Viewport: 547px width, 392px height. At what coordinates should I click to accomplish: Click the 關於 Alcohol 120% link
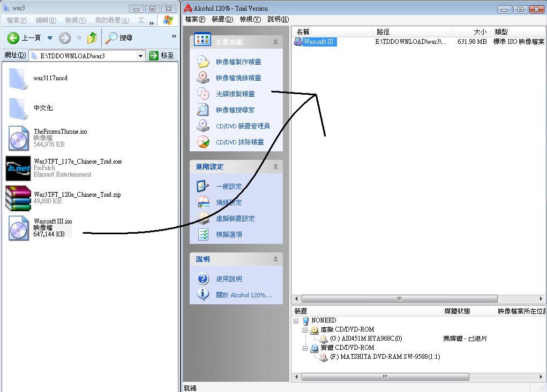pyautogui.click(x=244, y=295)
